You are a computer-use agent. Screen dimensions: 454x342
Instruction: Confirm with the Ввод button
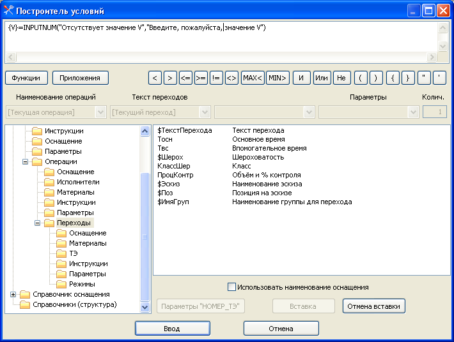(x=172, y=329)
